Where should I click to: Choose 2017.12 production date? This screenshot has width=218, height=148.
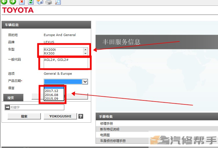54,91
